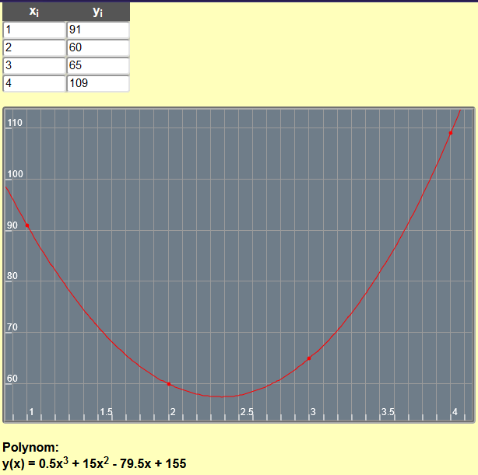The height and width of the screenshot is (475, 478).
Task: Click the red data point at x=3
Action: [309, 358]
